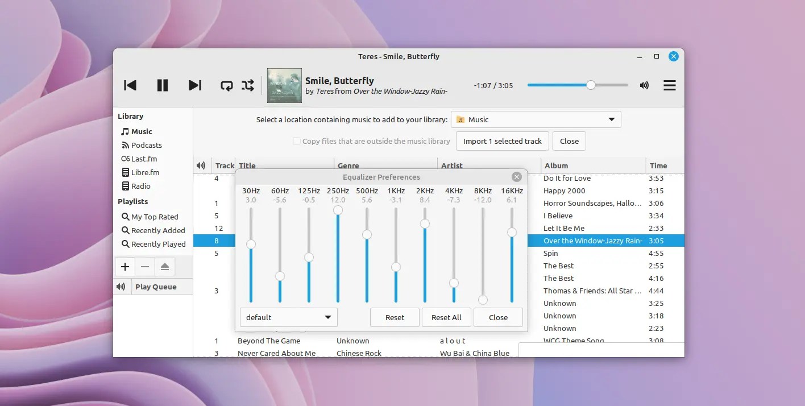Click Import 1 selected track
Screen dimensions: 805x406
[502, 141]
